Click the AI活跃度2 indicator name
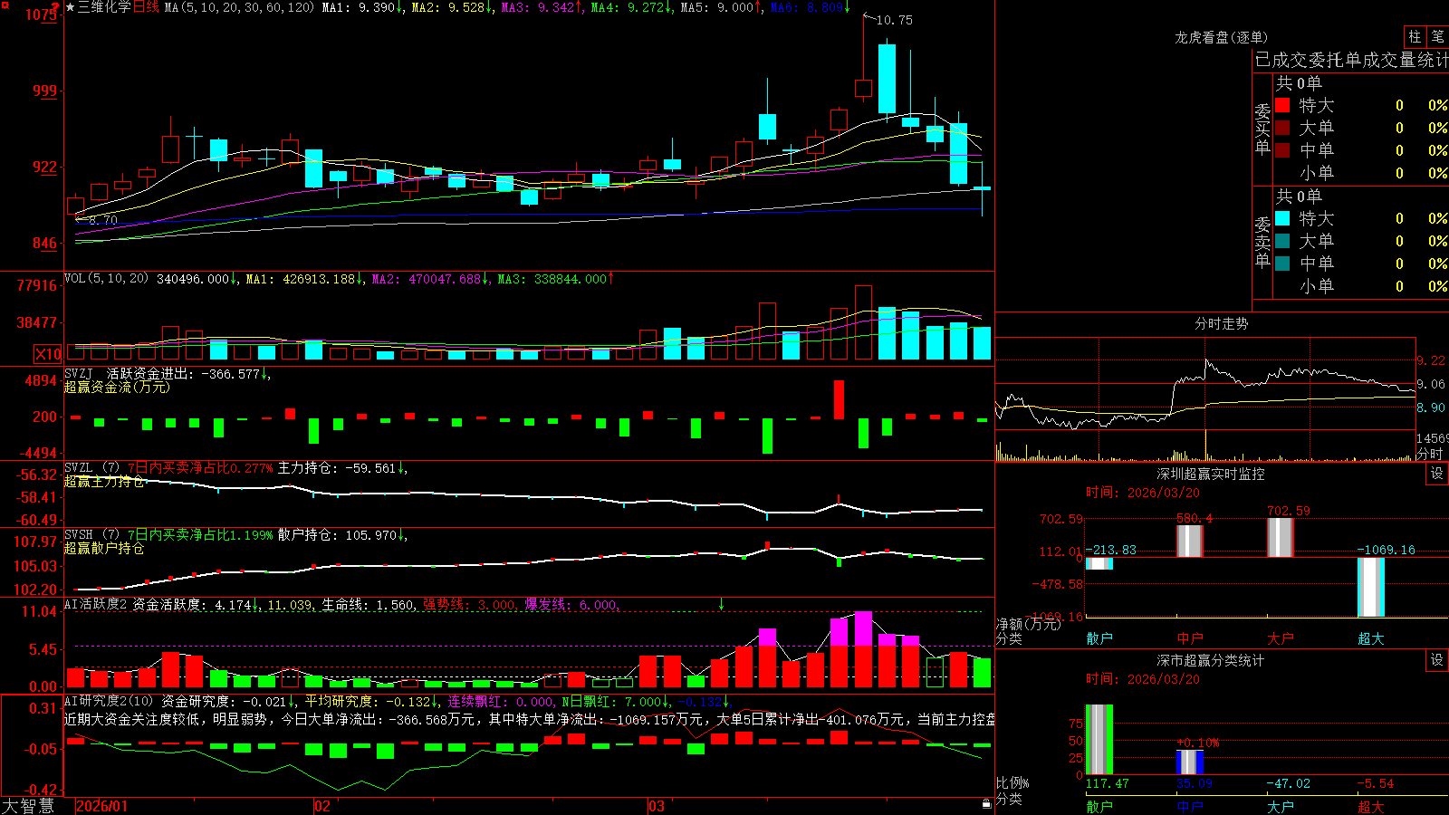 96,604
